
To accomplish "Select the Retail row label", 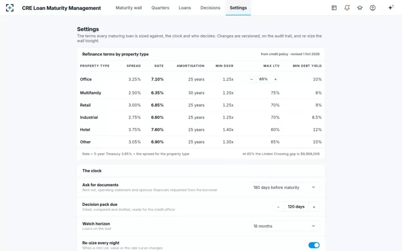I will [x=85, y=105].
